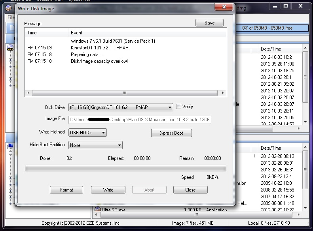Image resolution: width=313 pixels, height=231 pixels.
Task: Select row dated 2012-06-21 09:02
Action: coord(277,84)
